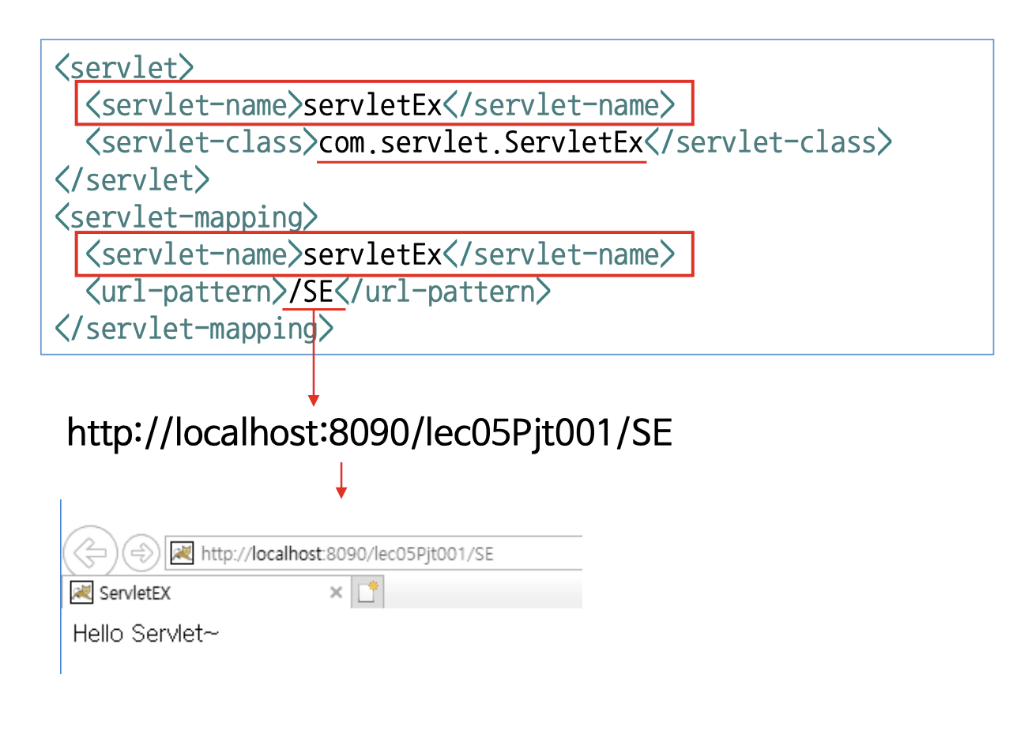Viewport: 1028px width, 742px height.
Task: Click the Hello Servlet~ page text
Action: [x=145, y=634]
